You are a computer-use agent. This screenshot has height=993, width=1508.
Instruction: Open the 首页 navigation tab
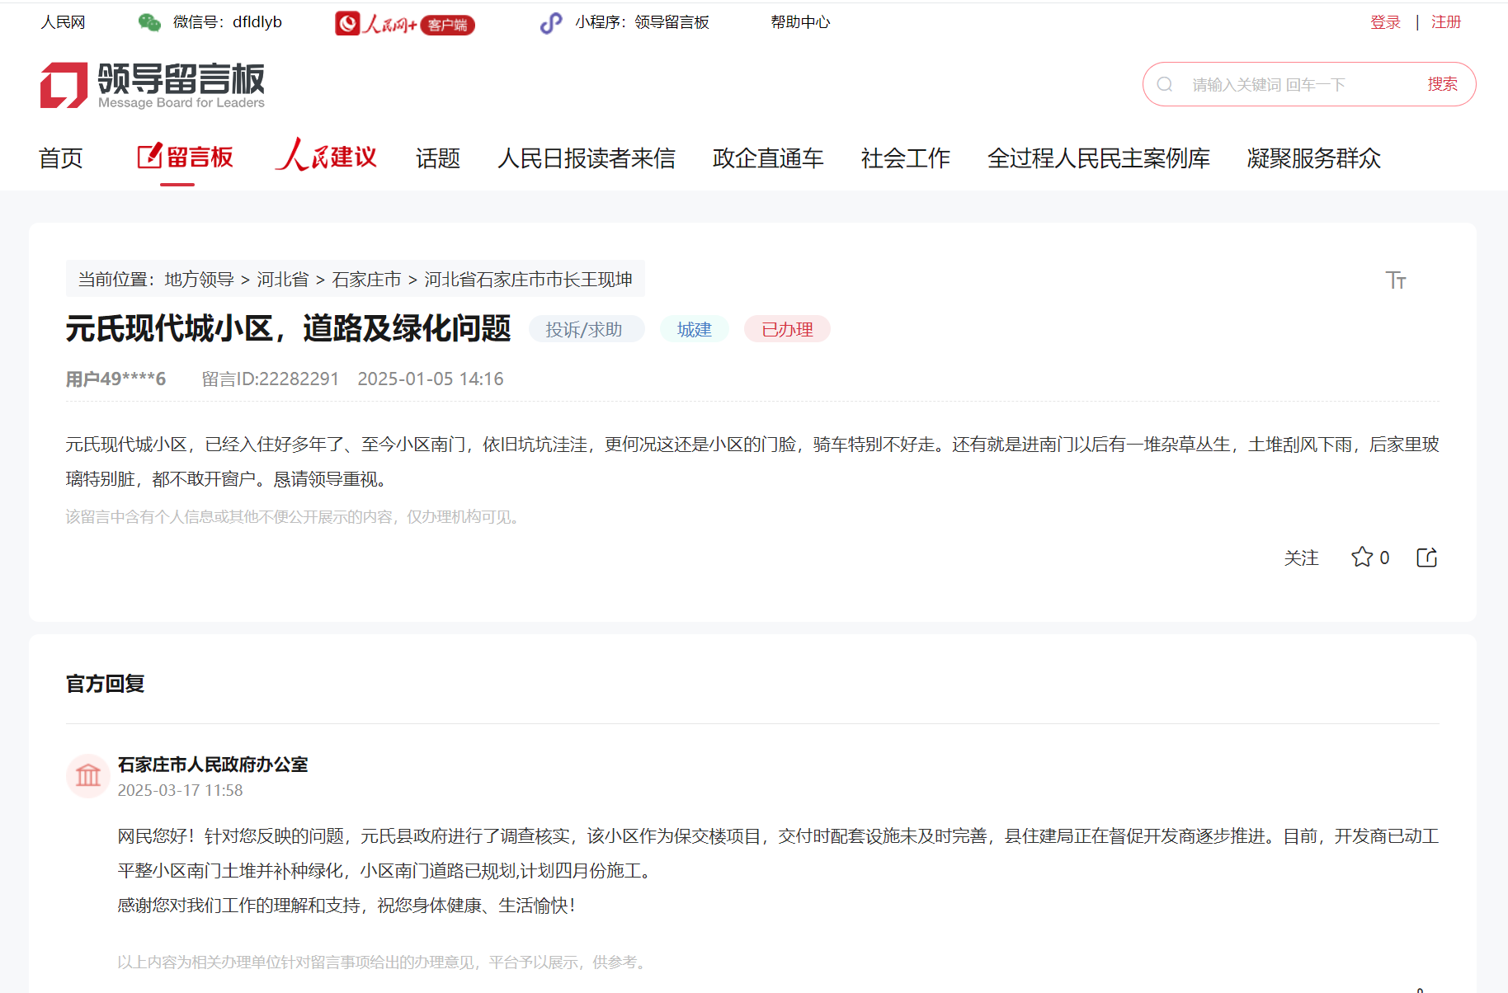[61, 158]
